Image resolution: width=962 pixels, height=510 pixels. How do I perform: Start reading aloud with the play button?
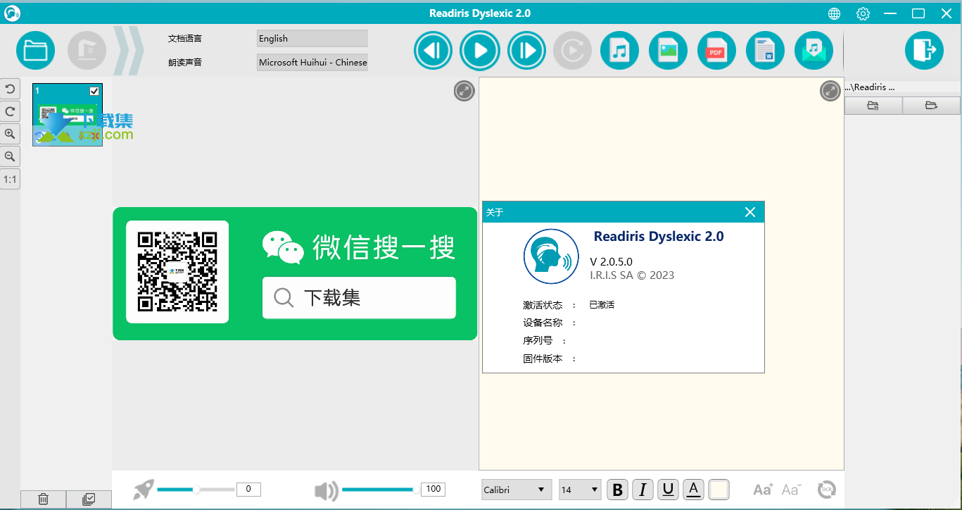point(480,51)
